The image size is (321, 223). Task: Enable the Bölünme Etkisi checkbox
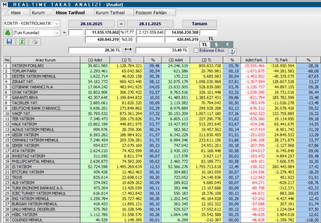(196, 50)
